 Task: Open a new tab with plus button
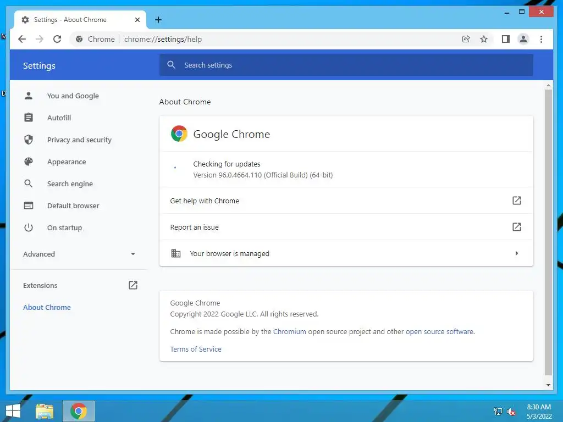click(158, 20)
